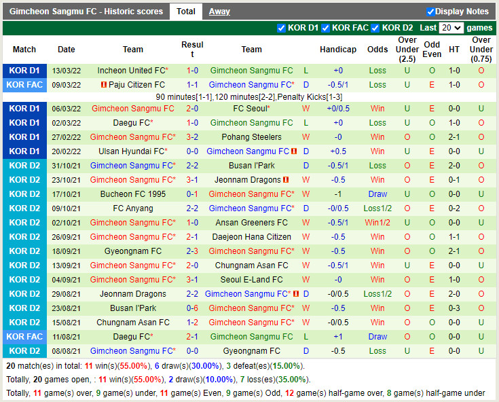Click the Gimcheon Sangmu FC Historic scores title
499x402 pixels.
point(86,12)
